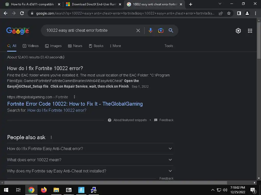
Task: Open the Fortnite F icon on taskbar
Action: pos(81,190)
